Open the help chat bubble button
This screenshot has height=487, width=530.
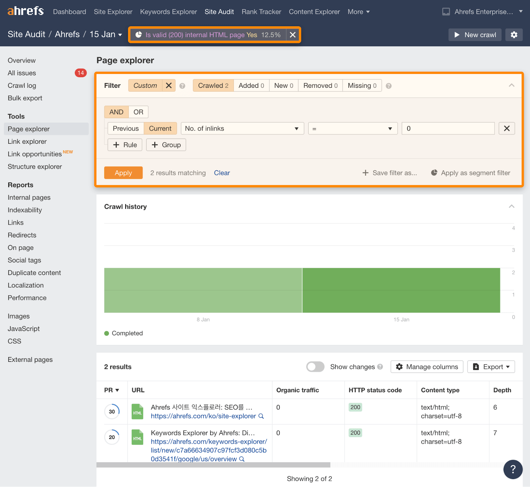tap(512, 469)
